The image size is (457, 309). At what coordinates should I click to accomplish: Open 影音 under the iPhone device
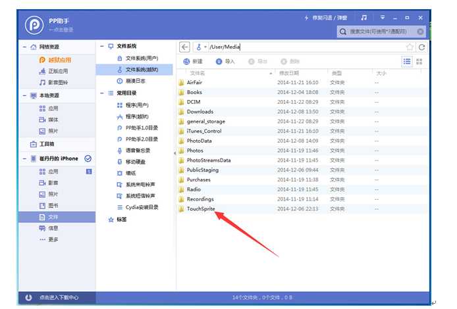49,183
